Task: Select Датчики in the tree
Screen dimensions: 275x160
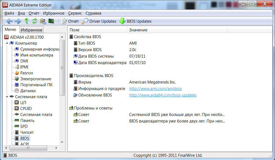Action: [x=28, y=91]
